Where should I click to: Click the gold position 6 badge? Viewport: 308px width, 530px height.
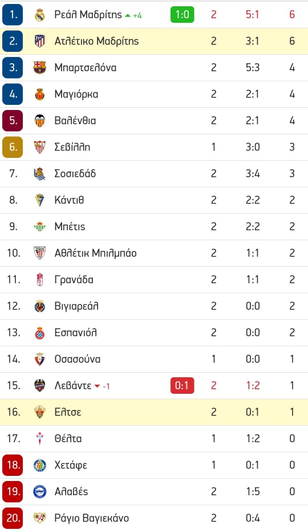pos(13,147)
